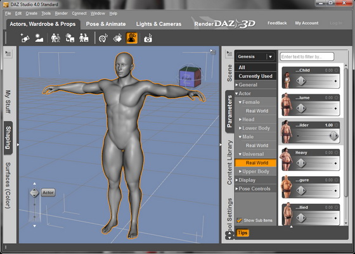Screen dimensions: 355x254
Task: Open the Surfaces (Color) side tab
Action: click(8, 186)
